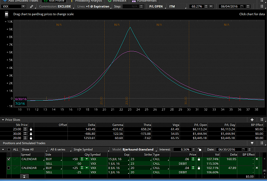Add a new price slice with plus icon
This screenshot has height=181, width=267.
pyautogui.click(x=252, y=120)
